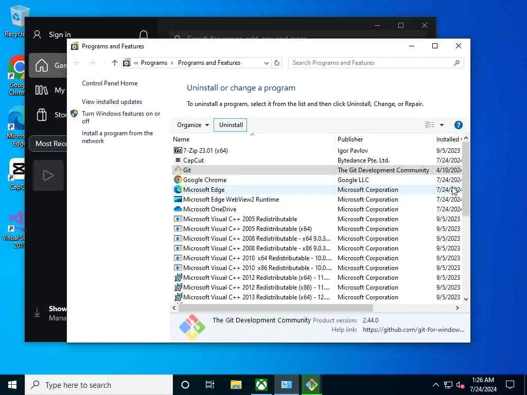
Task: Select the Google Chrome icon in the program list
Action: (x=178, y=179)
